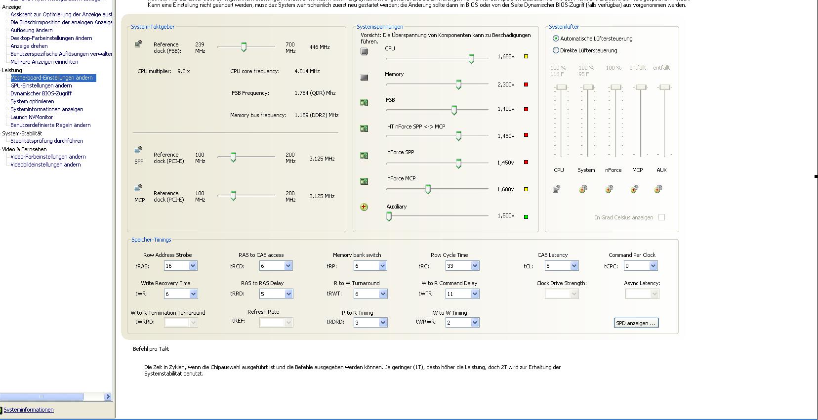The height and width of the screenshot is (420, 818).
Task: Click the nForce fan icon
Action: [610, 189]
